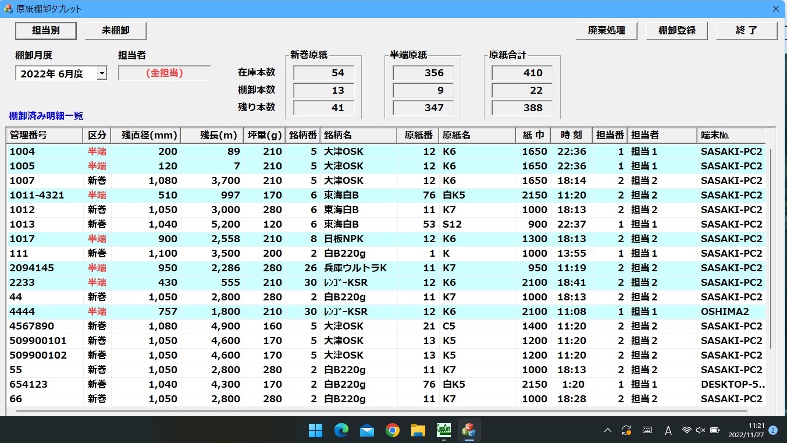
Task: Click the 坪量(g) column header
Action: [x=264, y=135]
